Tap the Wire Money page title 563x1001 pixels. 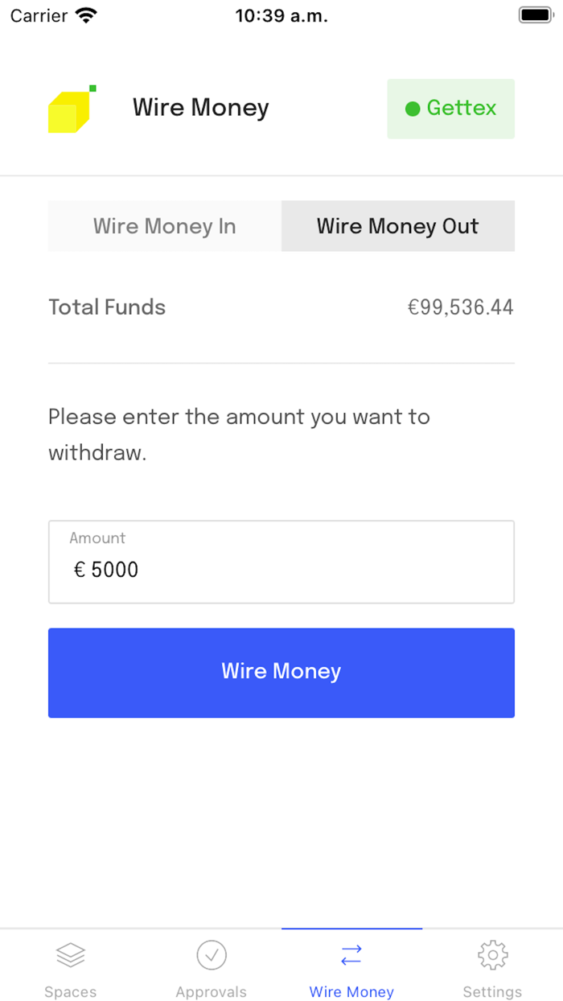point(201,108)
